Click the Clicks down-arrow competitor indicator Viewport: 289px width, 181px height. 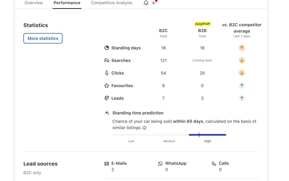point(242,73)
